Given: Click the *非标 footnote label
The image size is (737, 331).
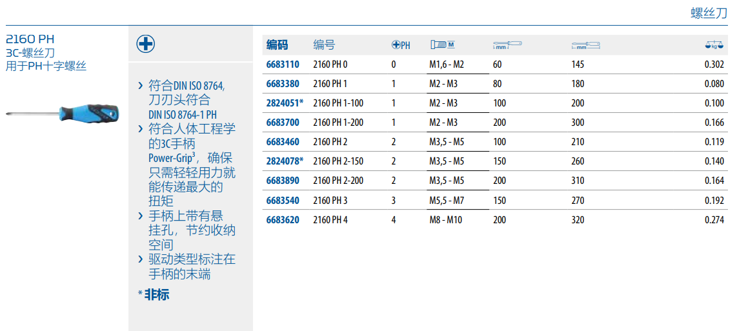Looking at the screenshot, I should [x=154, y=295].
